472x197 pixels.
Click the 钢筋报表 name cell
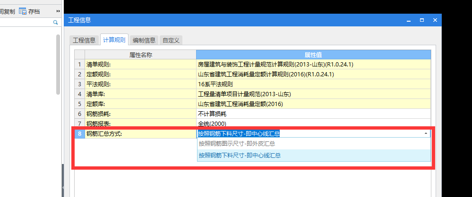click(140, 123)
